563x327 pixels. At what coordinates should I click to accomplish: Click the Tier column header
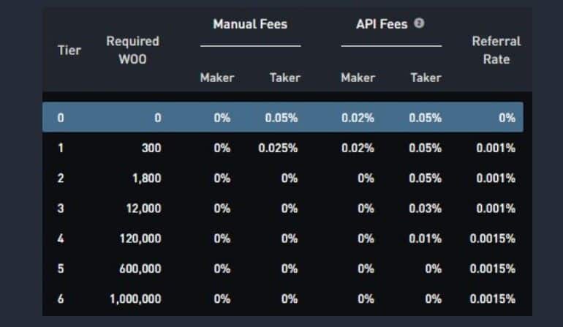[69, 50]
